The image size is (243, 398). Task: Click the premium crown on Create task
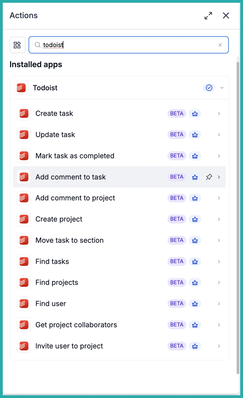195,113
